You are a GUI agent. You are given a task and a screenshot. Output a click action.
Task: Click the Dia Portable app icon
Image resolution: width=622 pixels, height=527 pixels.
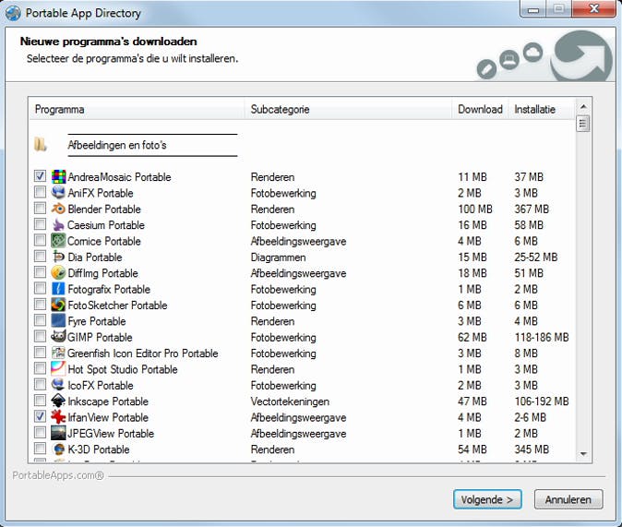pyautogui.click(x=59, y=257)
